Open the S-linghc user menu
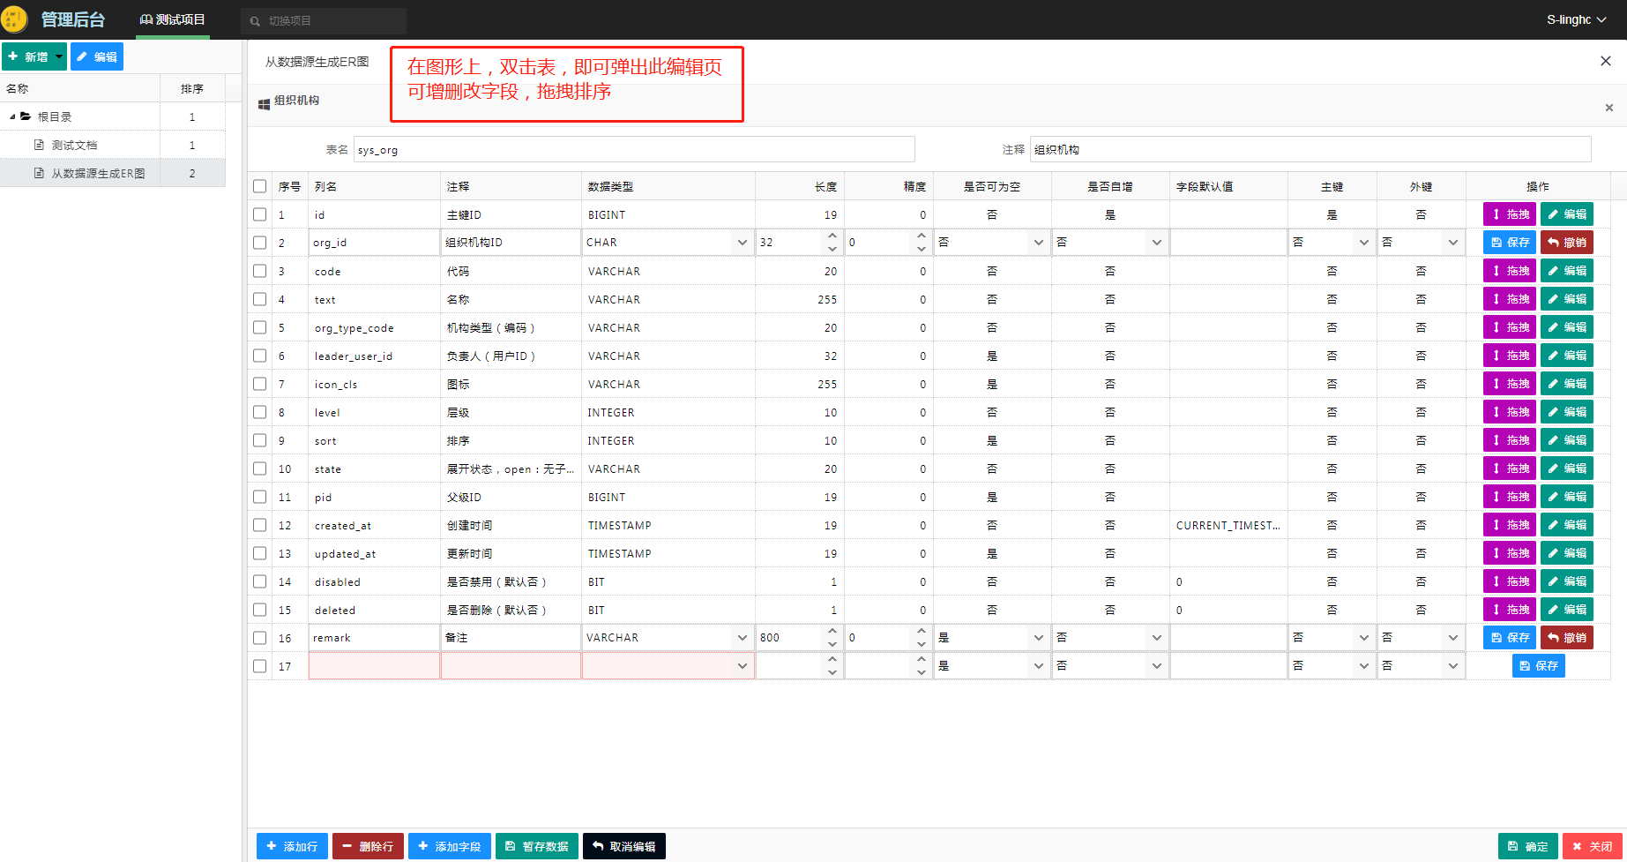Image resolution: width=1627 pixels, height=862 pixels. (x=1576, y=19)
